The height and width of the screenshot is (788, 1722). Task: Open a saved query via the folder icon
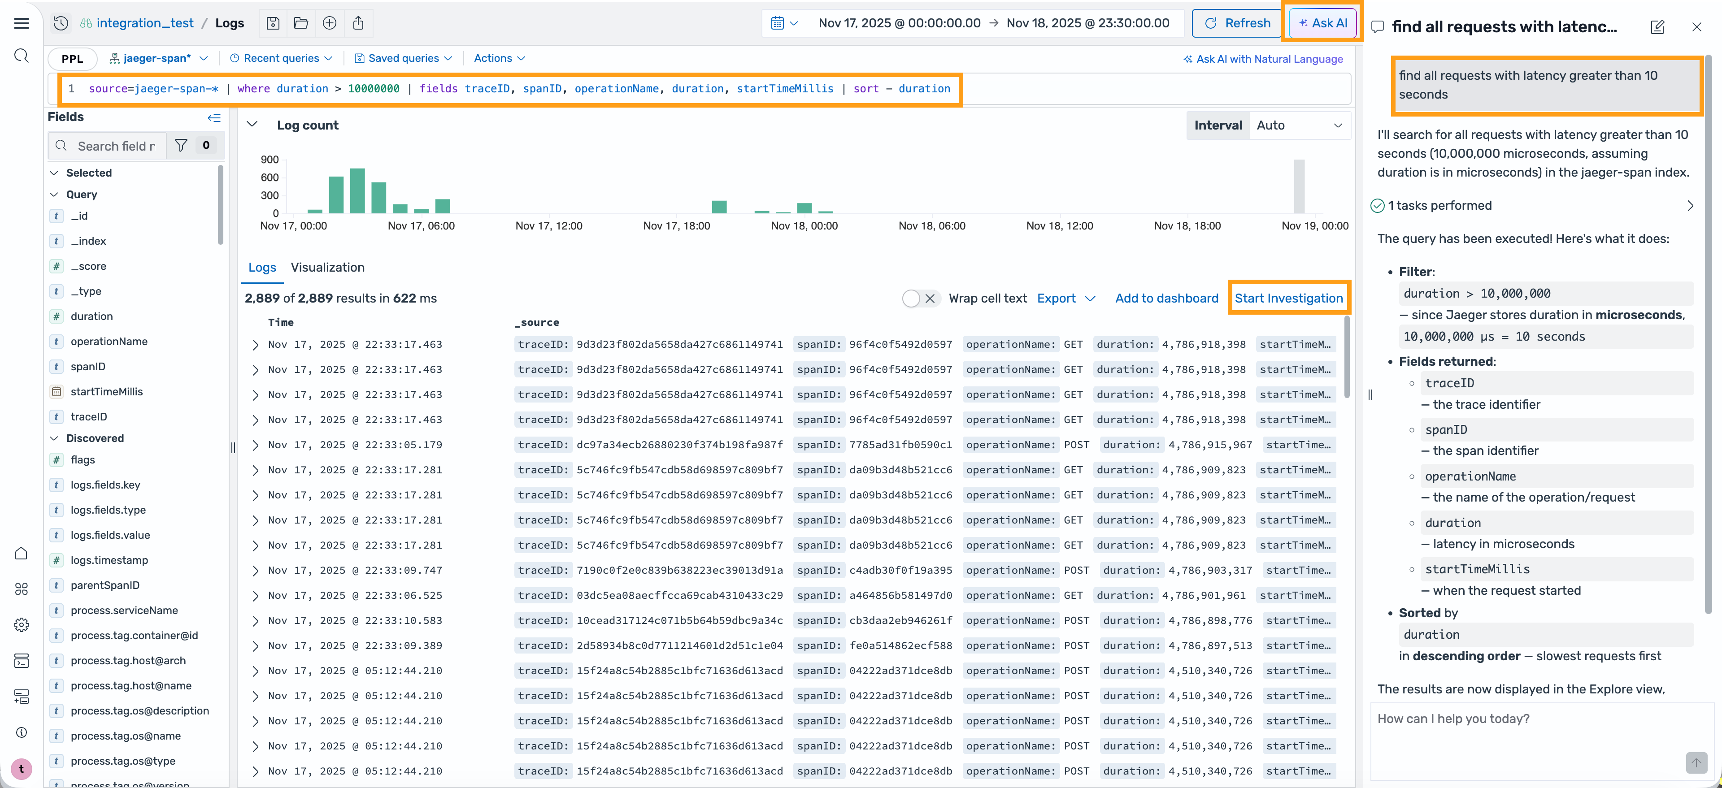[x=301, y=23]
